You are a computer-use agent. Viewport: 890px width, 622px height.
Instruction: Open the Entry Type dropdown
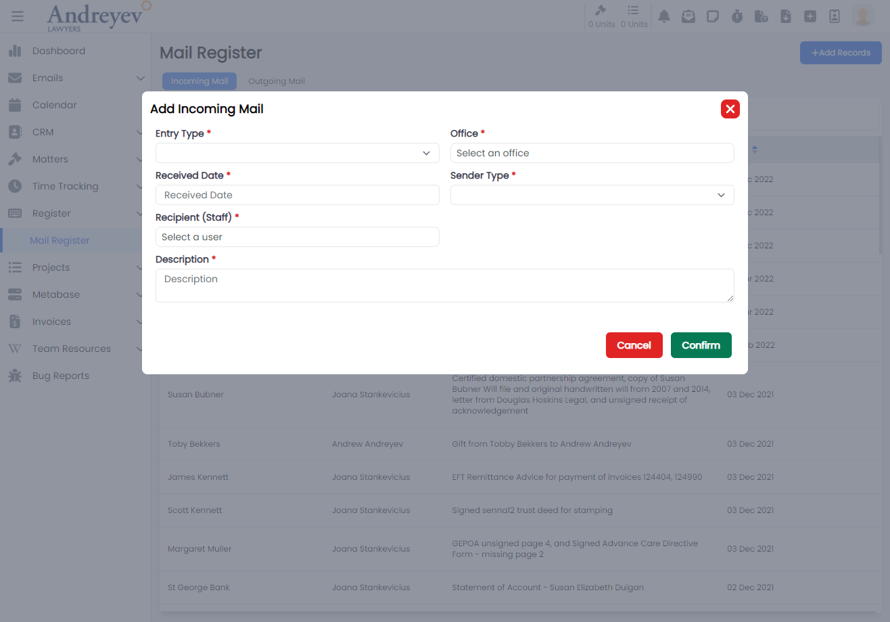pos(297,153)
